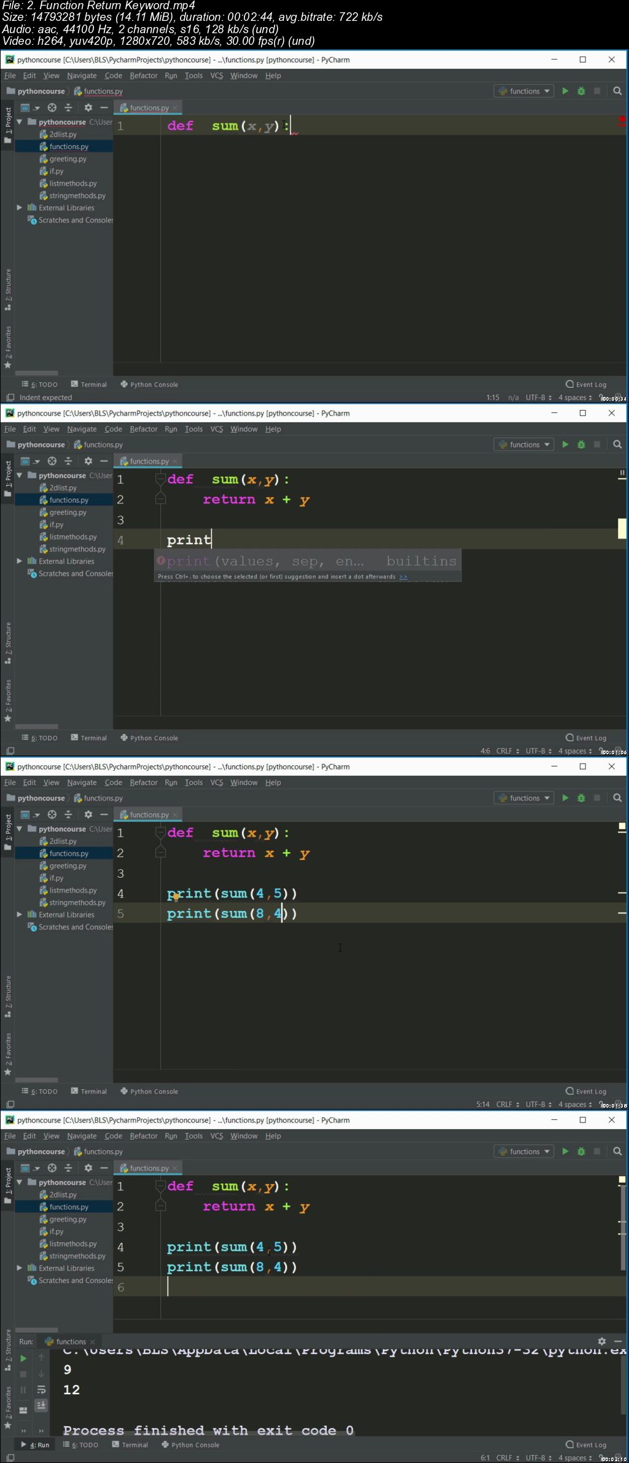Click the green Run button in the top frame toolbar
The height and width of the screenshot is (1463, 629).
(565, 91)
